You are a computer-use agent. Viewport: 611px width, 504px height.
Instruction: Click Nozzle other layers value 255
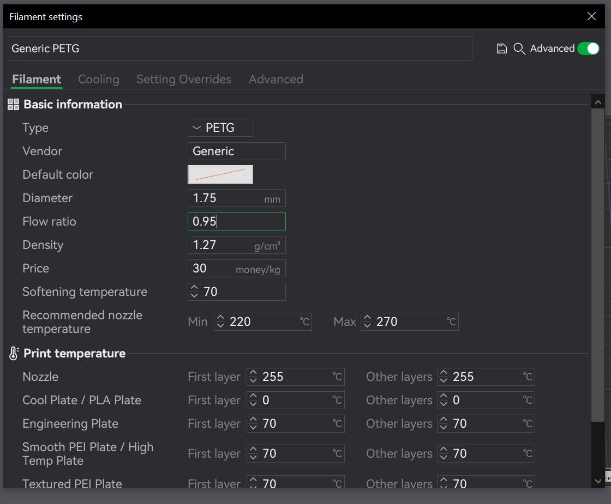click(463, 377)
